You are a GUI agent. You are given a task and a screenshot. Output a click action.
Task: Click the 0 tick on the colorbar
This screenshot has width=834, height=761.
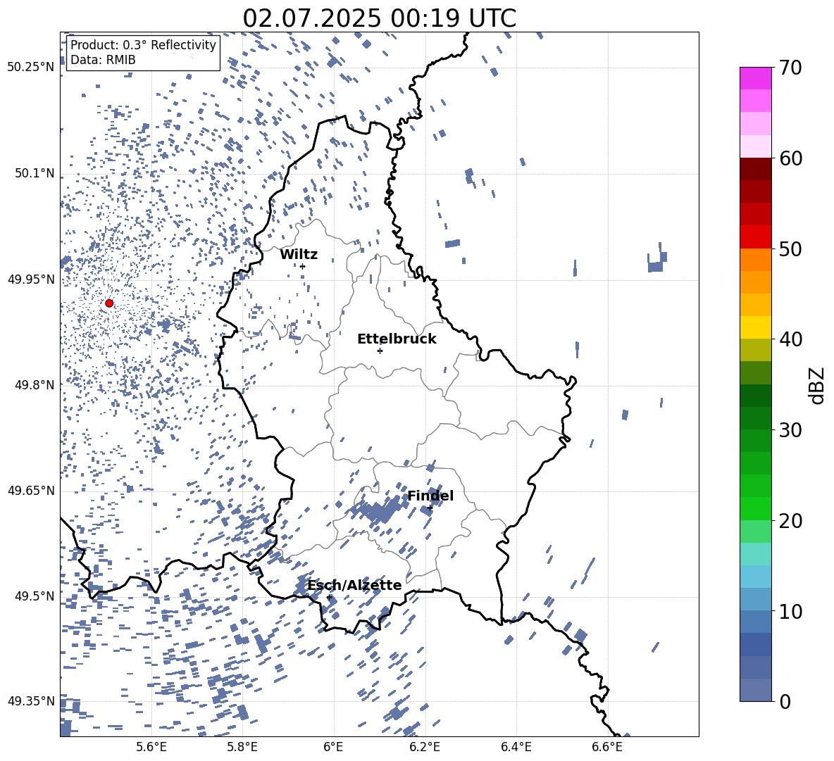[784, 701]
